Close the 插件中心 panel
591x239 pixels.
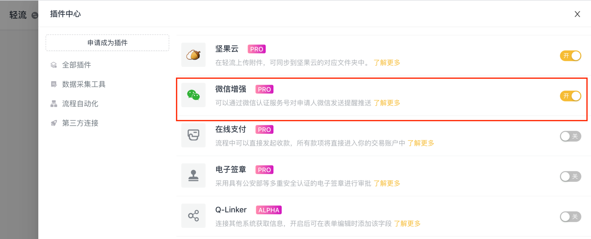tap(577, 14)
